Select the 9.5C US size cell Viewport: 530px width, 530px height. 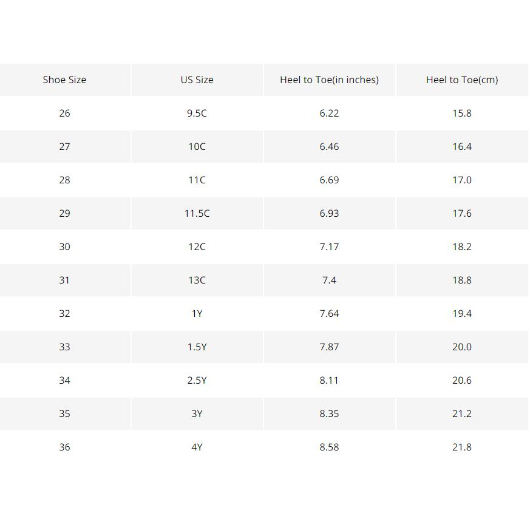(x=197, y=114)
